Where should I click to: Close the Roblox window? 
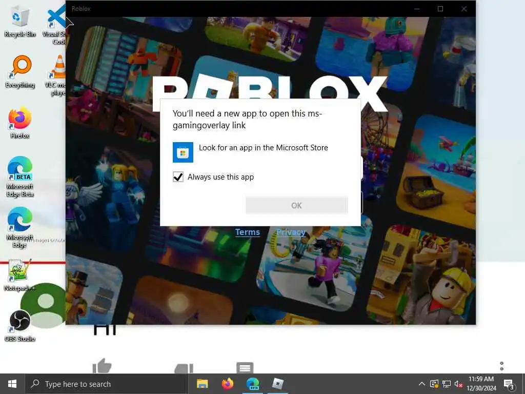point(463,9)
